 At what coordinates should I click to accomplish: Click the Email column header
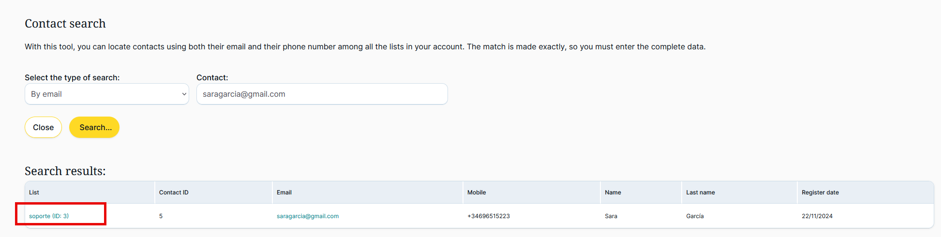click(x=284, y=193)
